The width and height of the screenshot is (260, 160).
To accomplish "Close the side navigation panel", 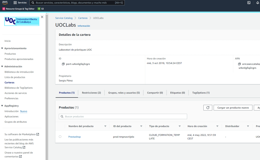I will coord(42,17).
